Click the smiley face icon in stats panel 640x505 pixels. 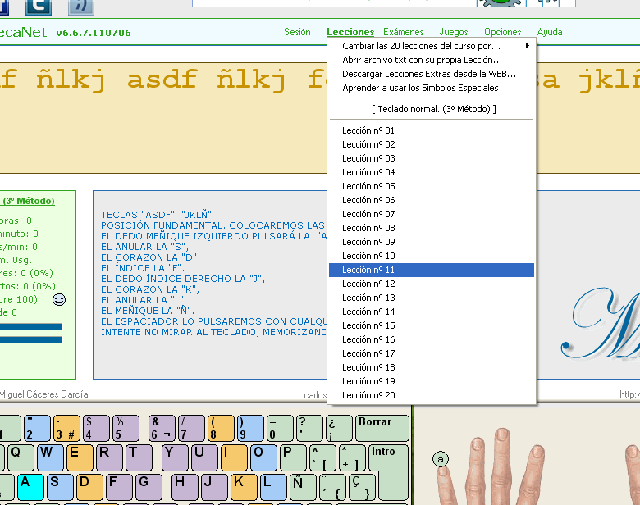[x=59, y=300]
